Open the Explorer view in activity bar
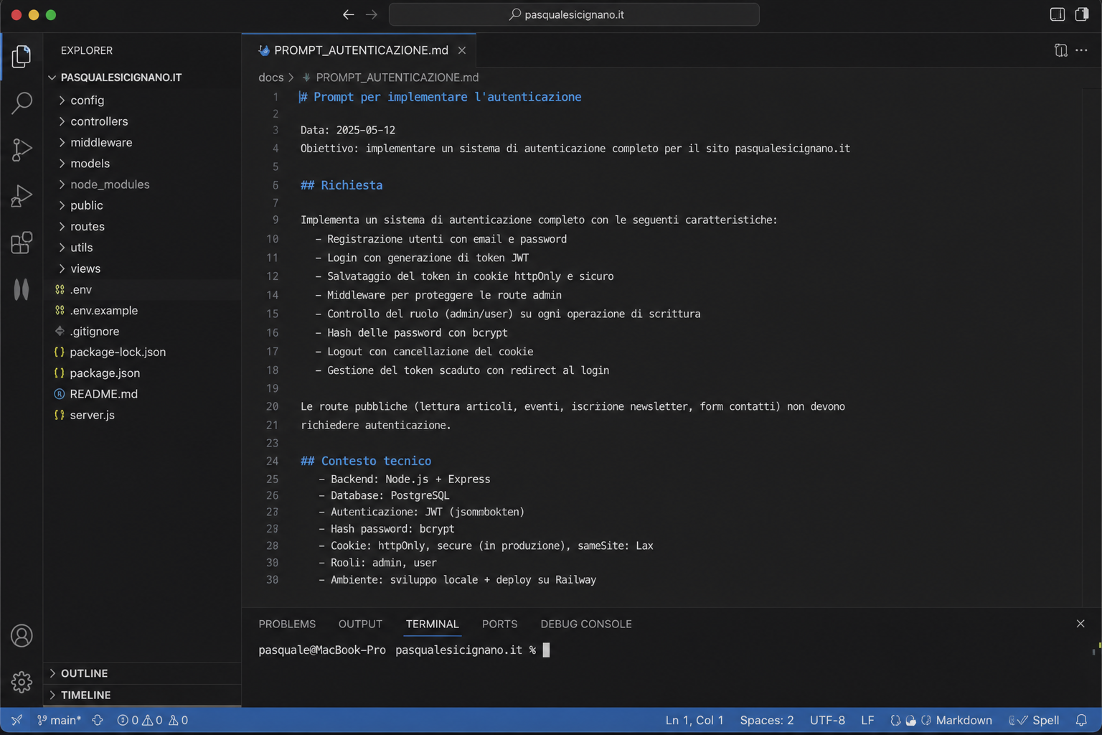Image resolution: width=1102 pixels, height=735 pixels. tap(22, 56)
